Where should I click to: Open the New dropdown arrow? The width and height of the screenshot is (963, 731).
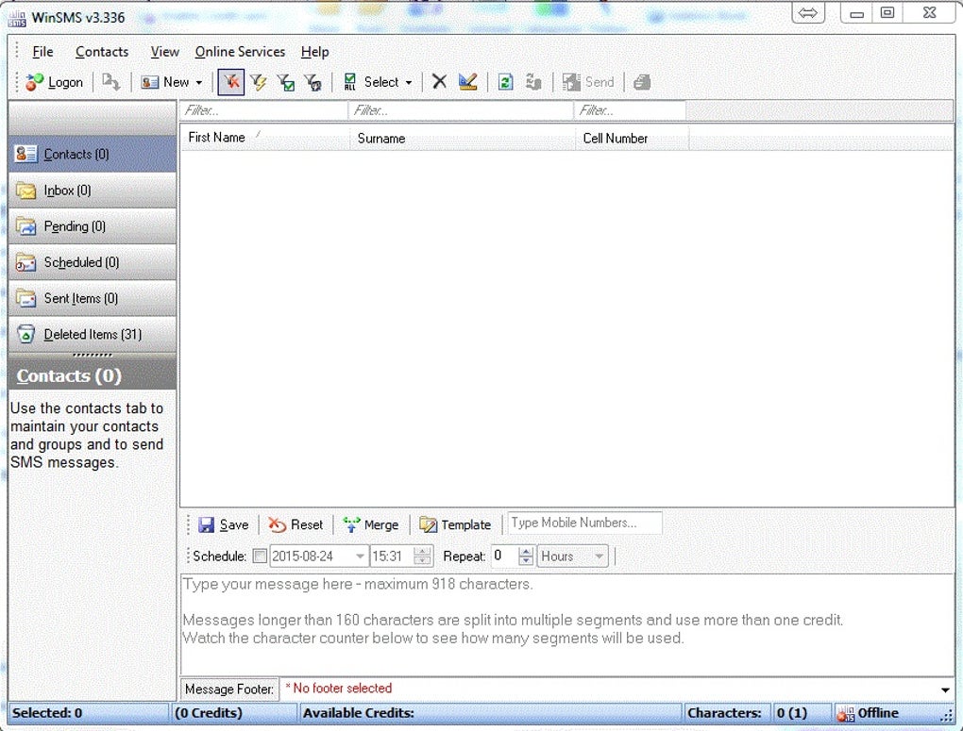click(x=199, y=83)
